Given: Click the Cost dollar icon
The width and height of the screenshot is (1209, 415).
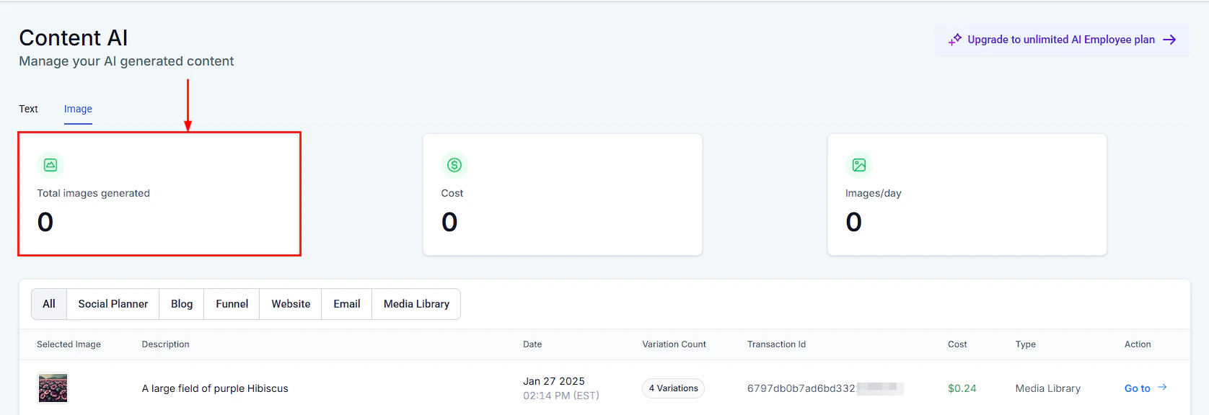Looking at the screenshot, I should (454, 165).
